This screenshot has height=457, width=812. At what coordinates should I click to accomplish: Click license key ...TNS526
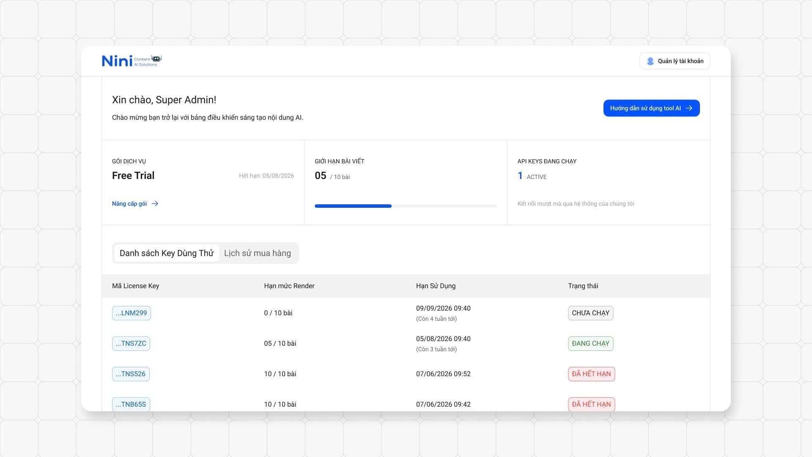[x=131, y=374]
